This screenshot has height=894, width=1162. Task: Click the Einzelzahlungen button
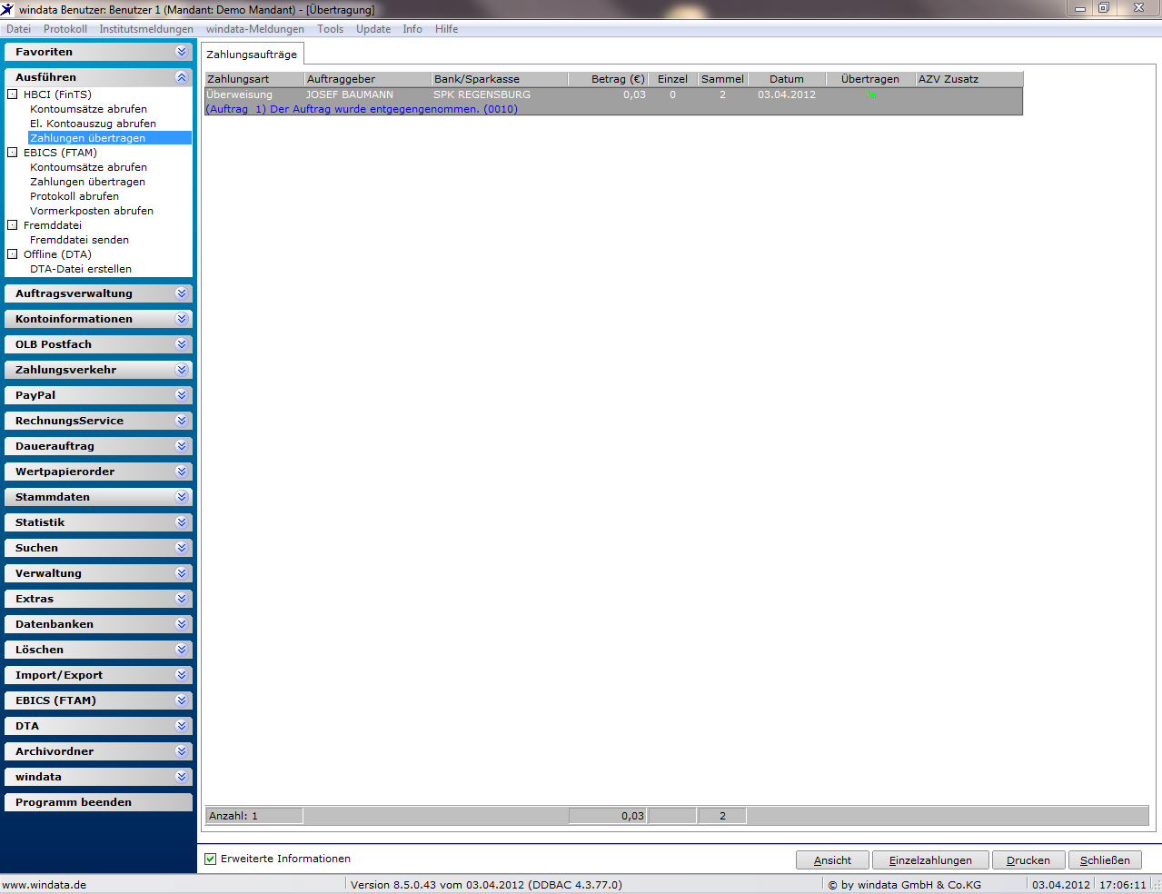[x=930, y=860]
